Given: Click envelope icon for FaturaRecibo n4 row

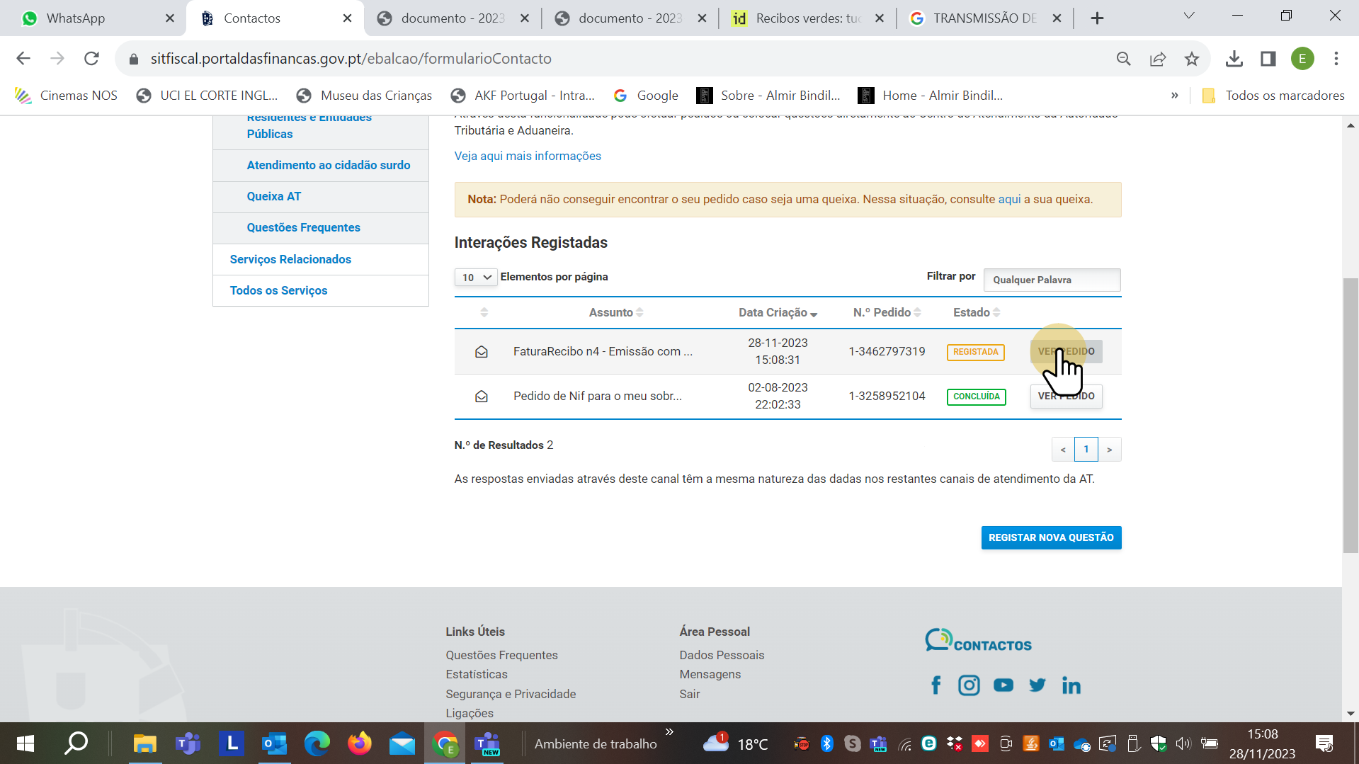Looking at the screenshot, I should pyautogui.click(x=482, y=352).
